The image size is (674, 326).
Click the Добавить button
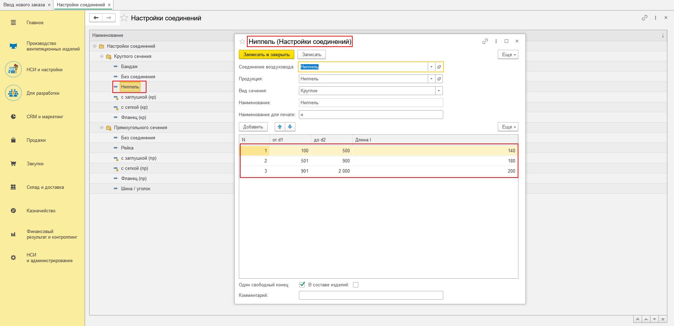[x=253, y=127]
